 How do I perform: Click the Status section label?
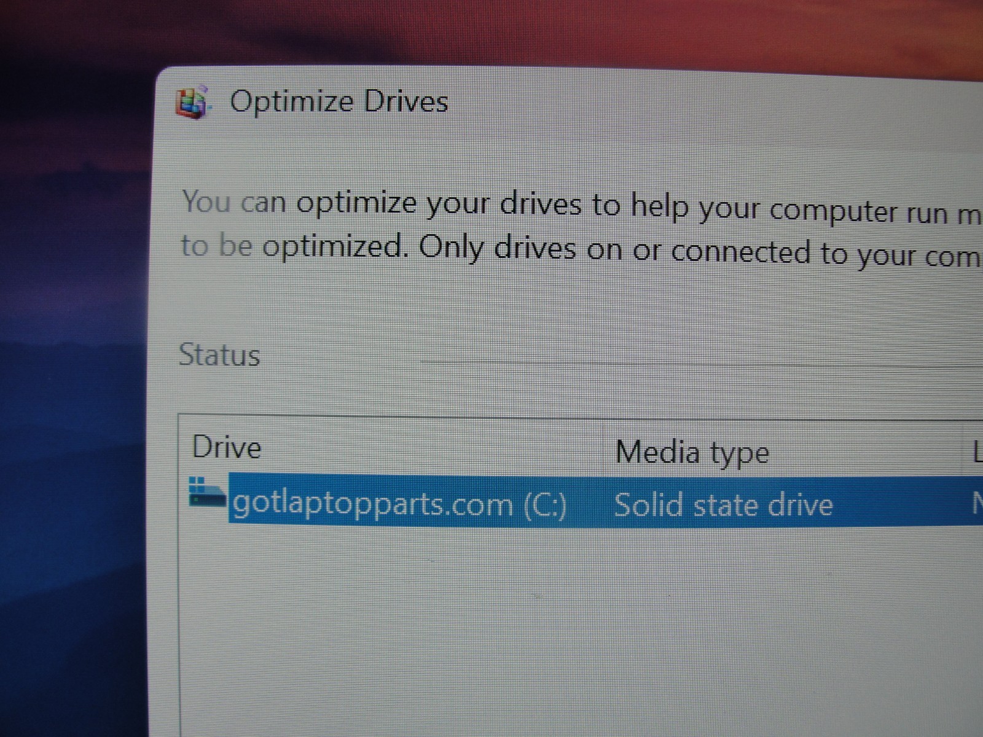tap(219, 355)
